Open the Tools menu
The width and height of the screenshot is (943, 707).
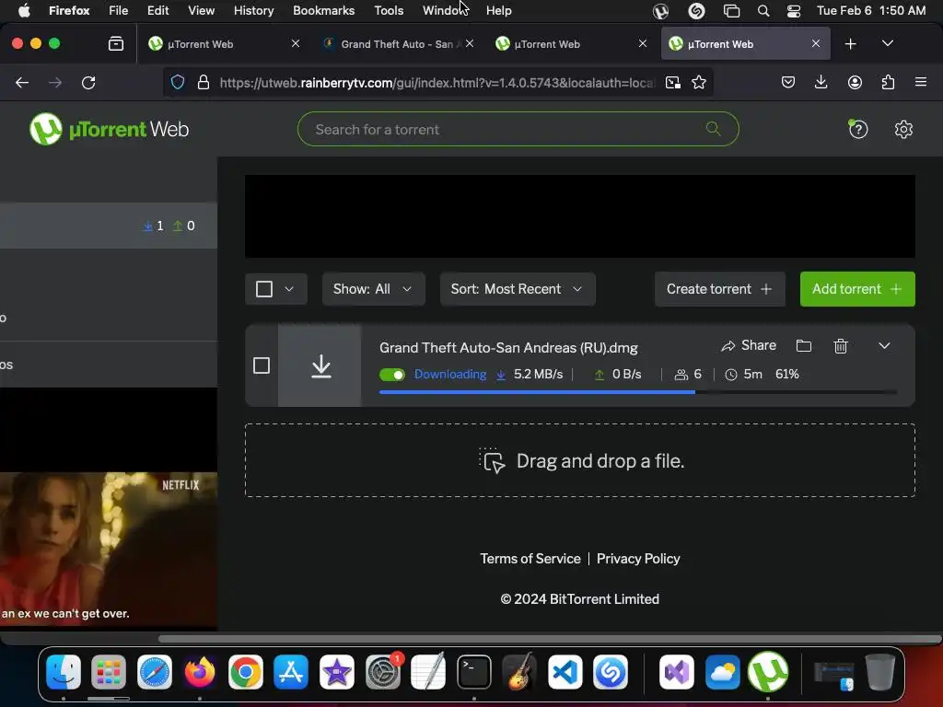[389, 10]
